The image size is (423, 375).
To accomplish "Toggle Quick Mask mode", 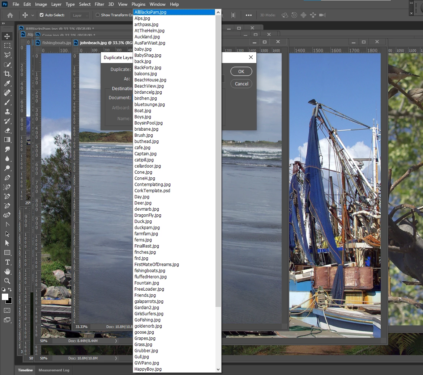I will coord(7,311).
